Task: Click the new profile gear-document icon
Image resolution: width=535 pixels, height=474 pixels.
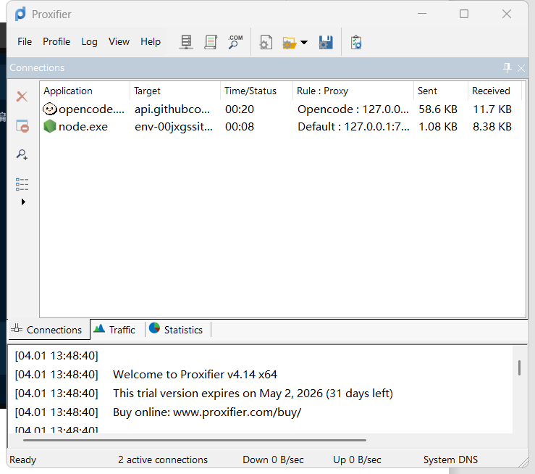Action: pos(266,42)
